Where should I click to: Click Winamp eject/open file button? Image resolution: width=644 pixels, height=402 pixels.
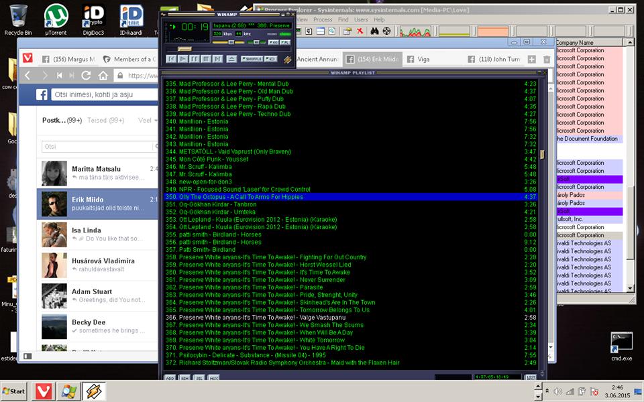click(x=231, y=59)
